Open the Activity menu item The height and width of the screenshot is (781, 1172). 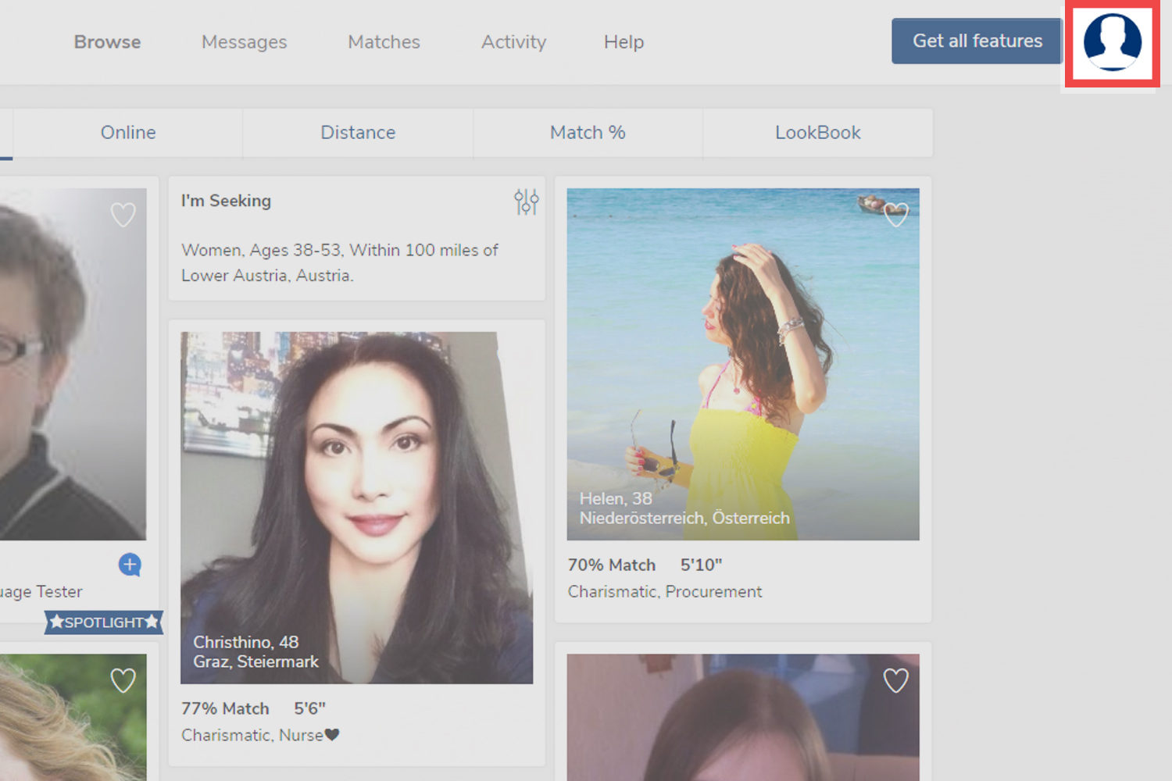(513, 42)
